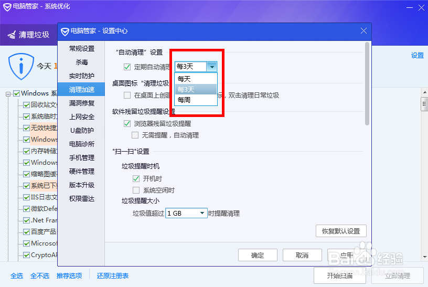
Task: Click the settings dialog vertical scrollbar thumb
Action: (x=367, y=83)
